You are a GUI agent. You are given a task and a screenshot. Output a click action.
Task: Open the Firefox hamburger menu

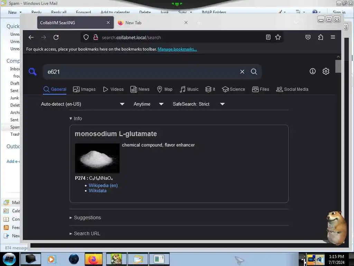click(333, 37)
